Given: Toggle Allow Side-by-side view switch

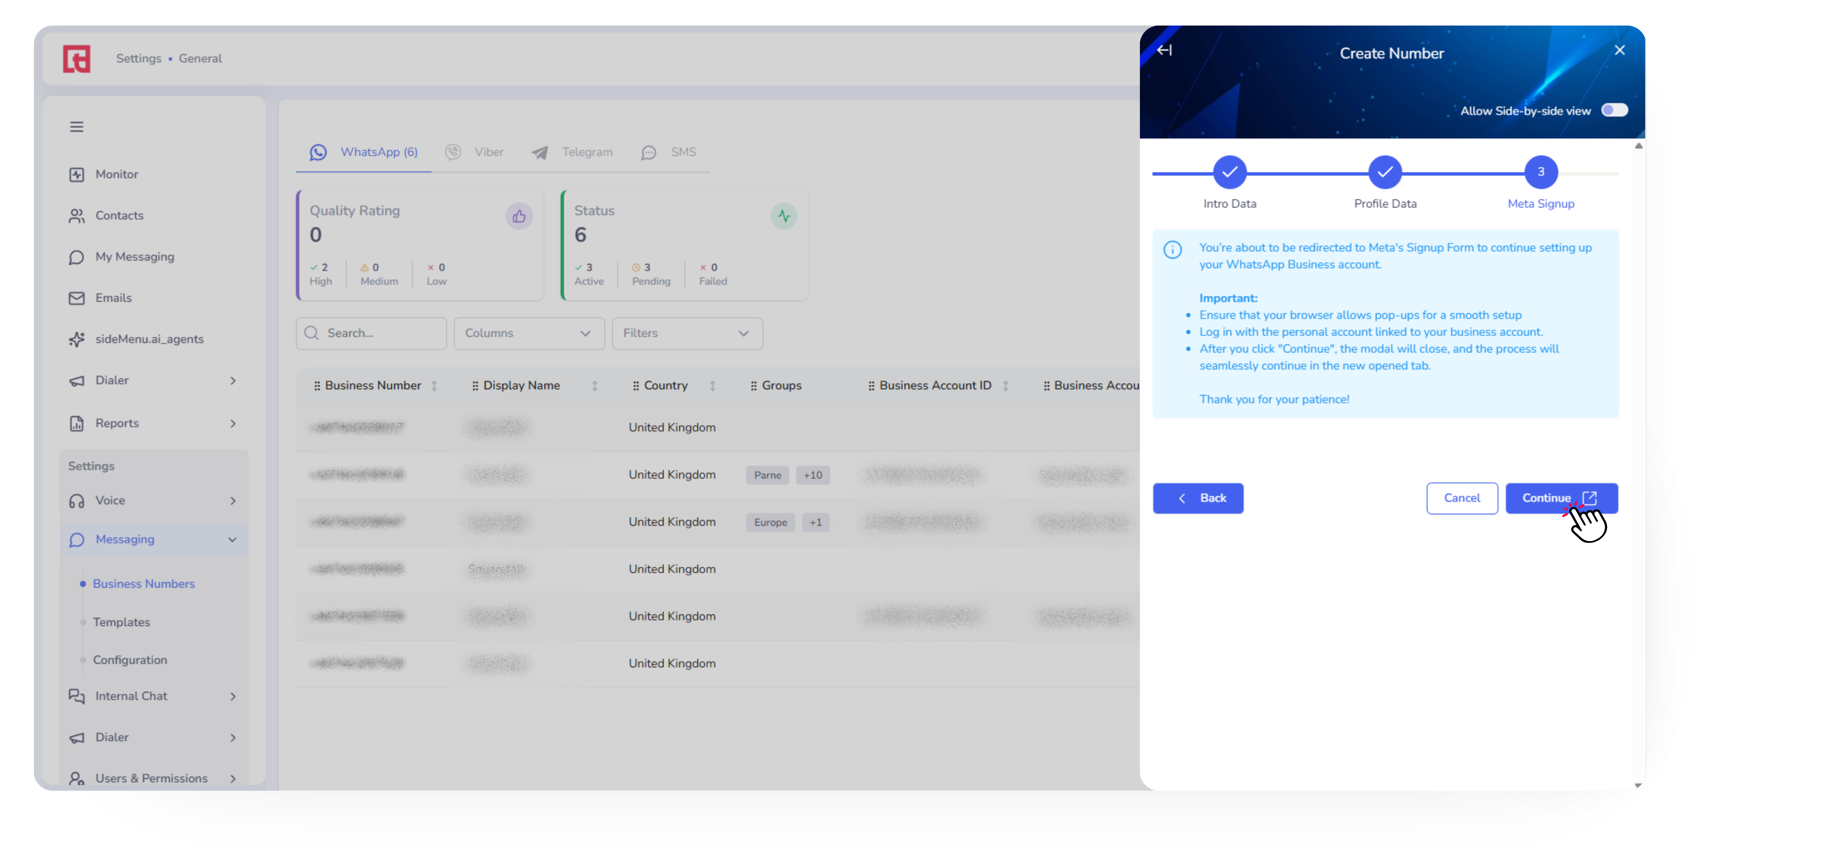Looking at the screenshot, I should (1614, 110).
